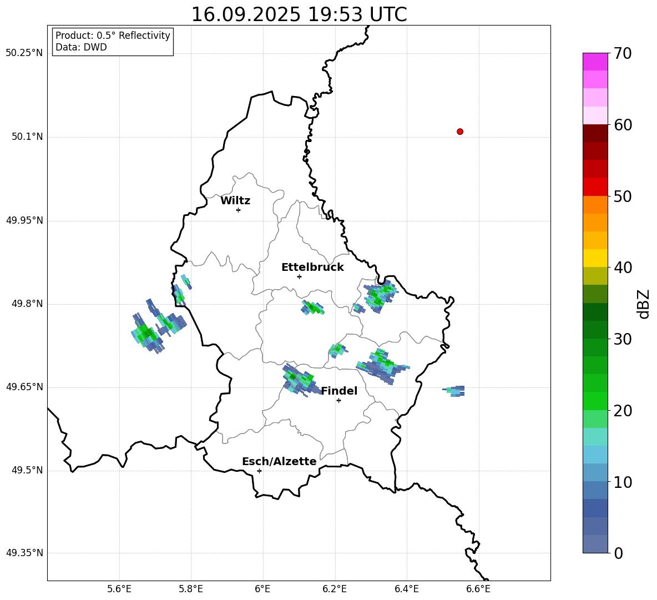Image resolution: width=657 pixels, height=600 pixels.
Task: Click the colorbar tick label 60
Action: (x=623, y=125)
